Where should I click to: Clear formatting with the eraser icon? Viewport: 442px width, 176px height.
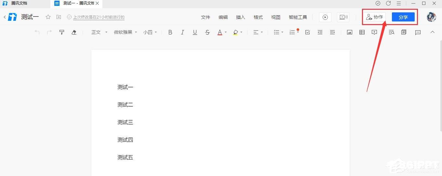pos(74,32)
